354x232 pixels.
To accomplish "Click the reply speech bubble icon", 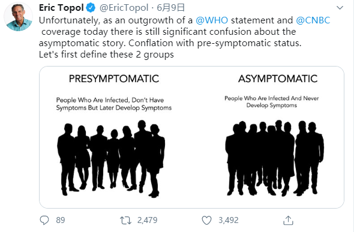I will (44, 220).
